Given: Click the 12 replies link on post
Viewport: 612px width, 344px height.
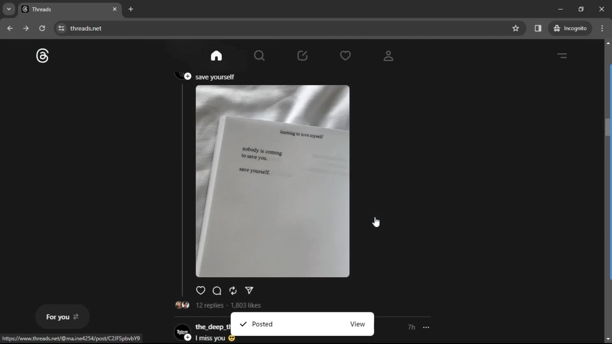Looking at the screenshot, I should [x=210, y=305].
